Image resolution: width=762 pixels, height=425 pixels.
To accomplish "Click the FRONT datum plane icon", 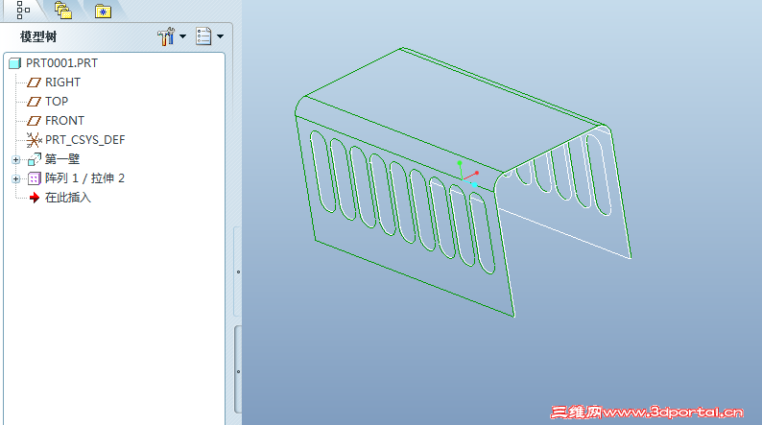I will coord(34,121).
